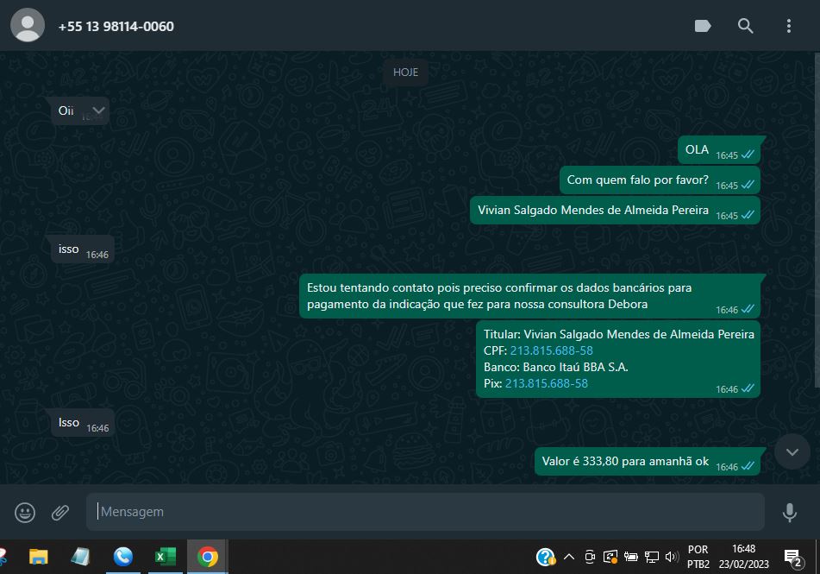Click the contact number +55 13 98114-0060
Viewport: 820px width, 574px height.
(x=116, y=26)
